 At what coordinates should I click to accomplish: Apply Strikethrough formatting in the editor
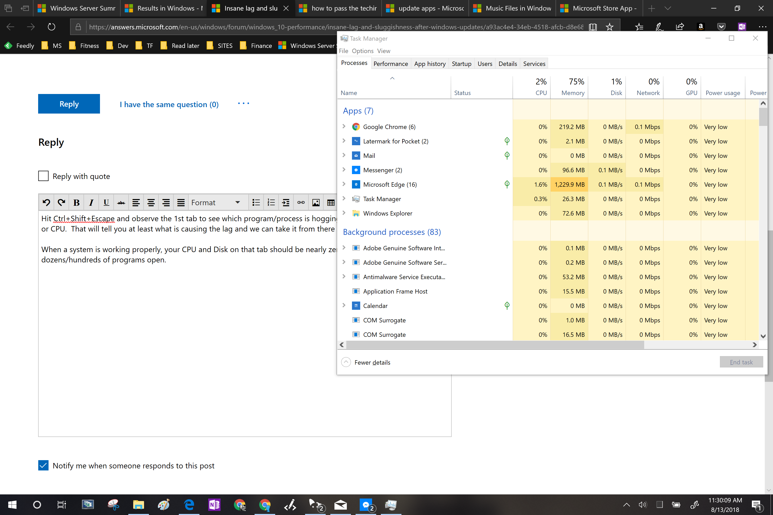tap(121, 202)
